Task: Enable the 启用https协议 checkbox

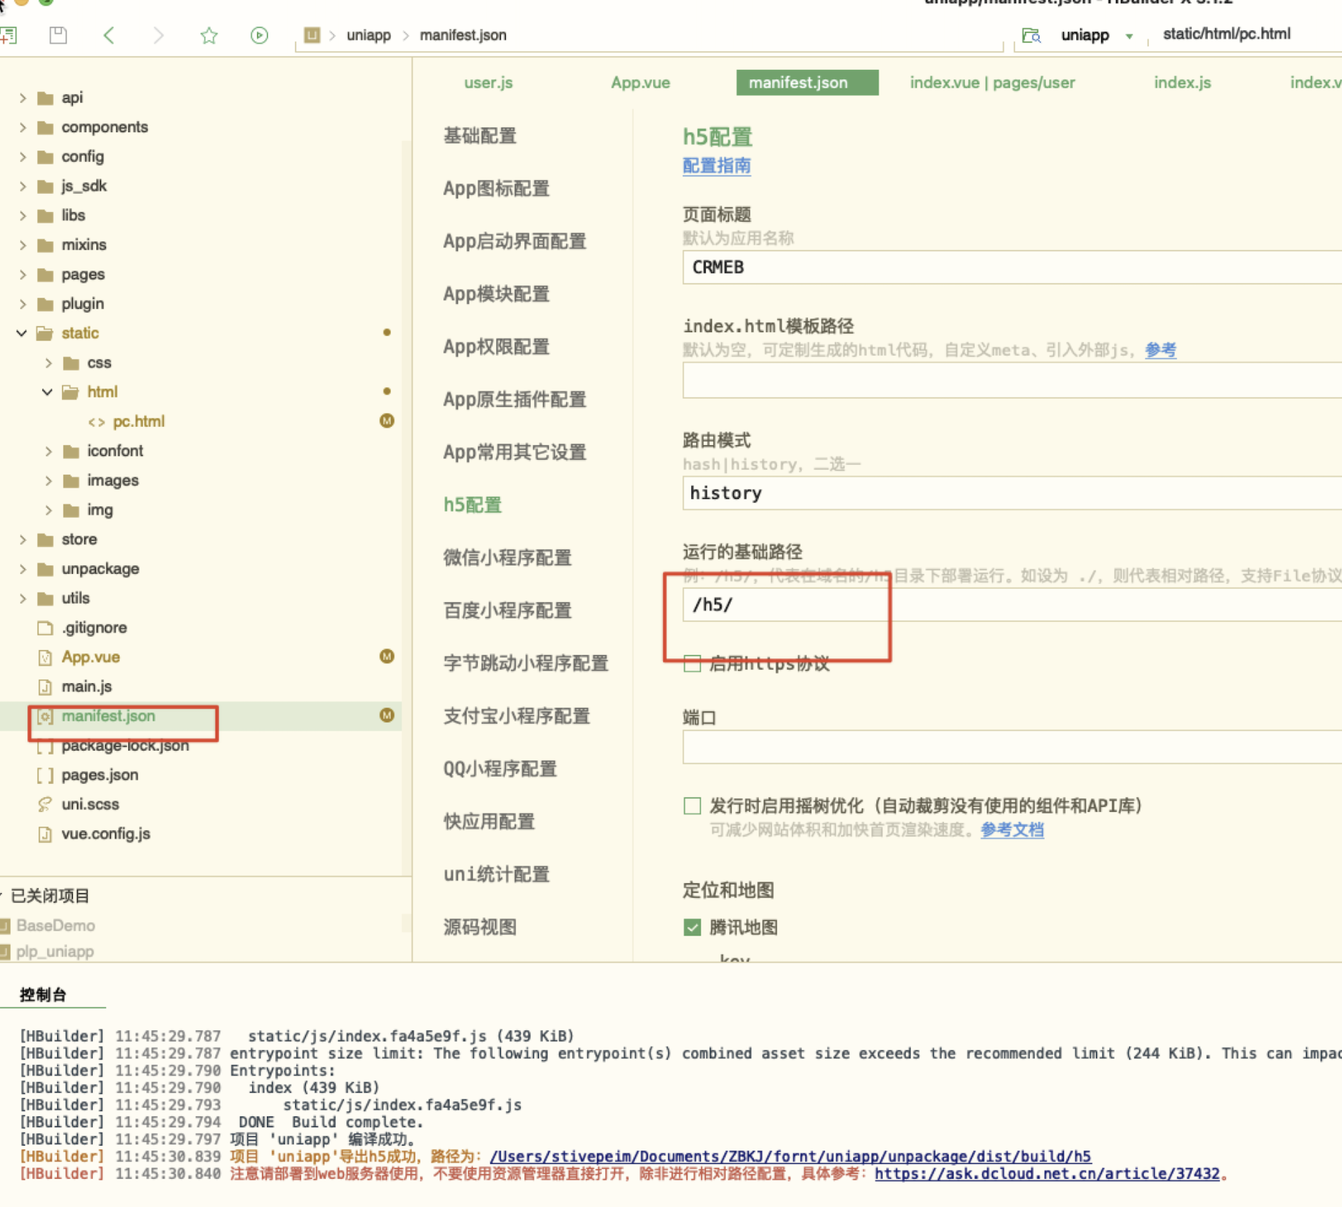Action: (x=692, y=663)
